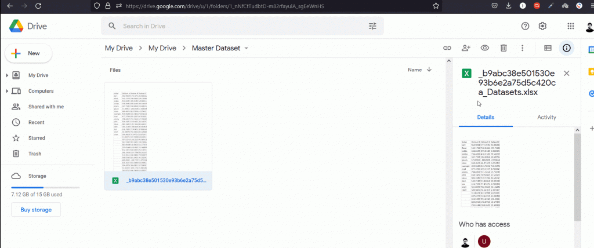Switch to the Activity tab
This screenshot has height=248, width=594.
[546, 117]
